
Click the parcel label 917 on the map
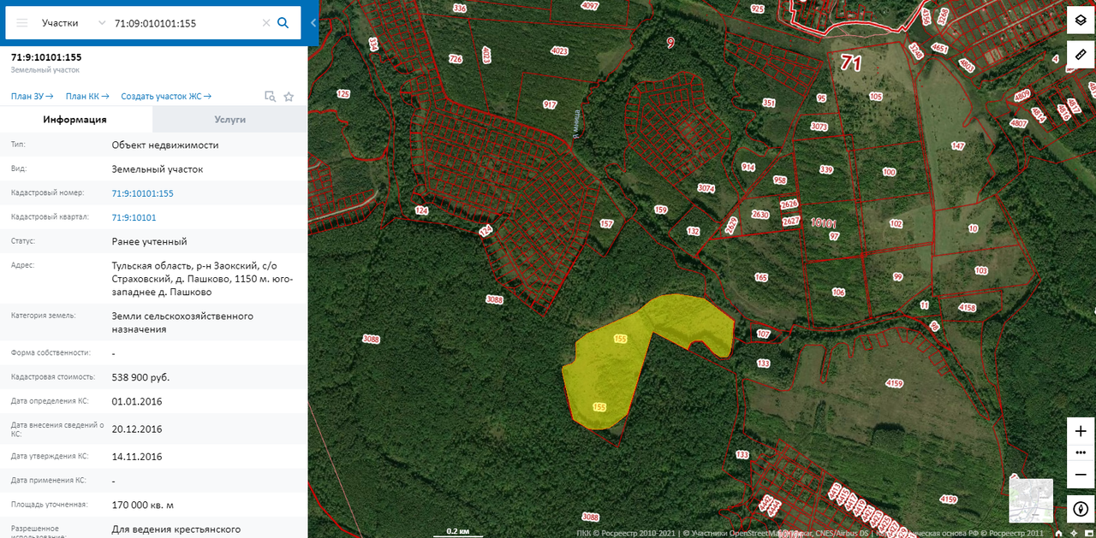coord(550,104)
